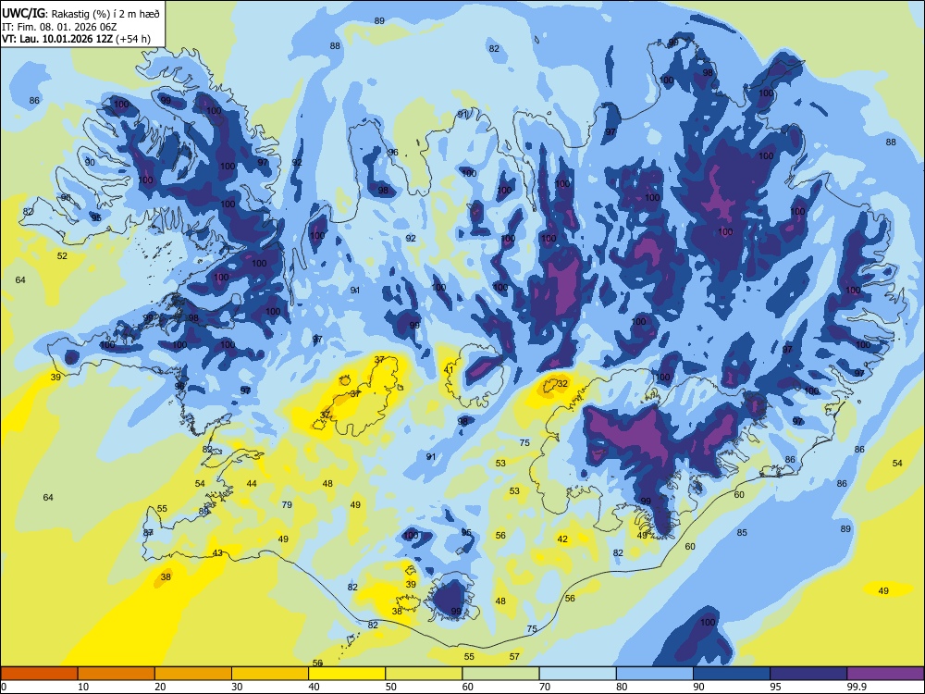
Task: Click the '10' legend scale label
Action: [x=83, y=687]
